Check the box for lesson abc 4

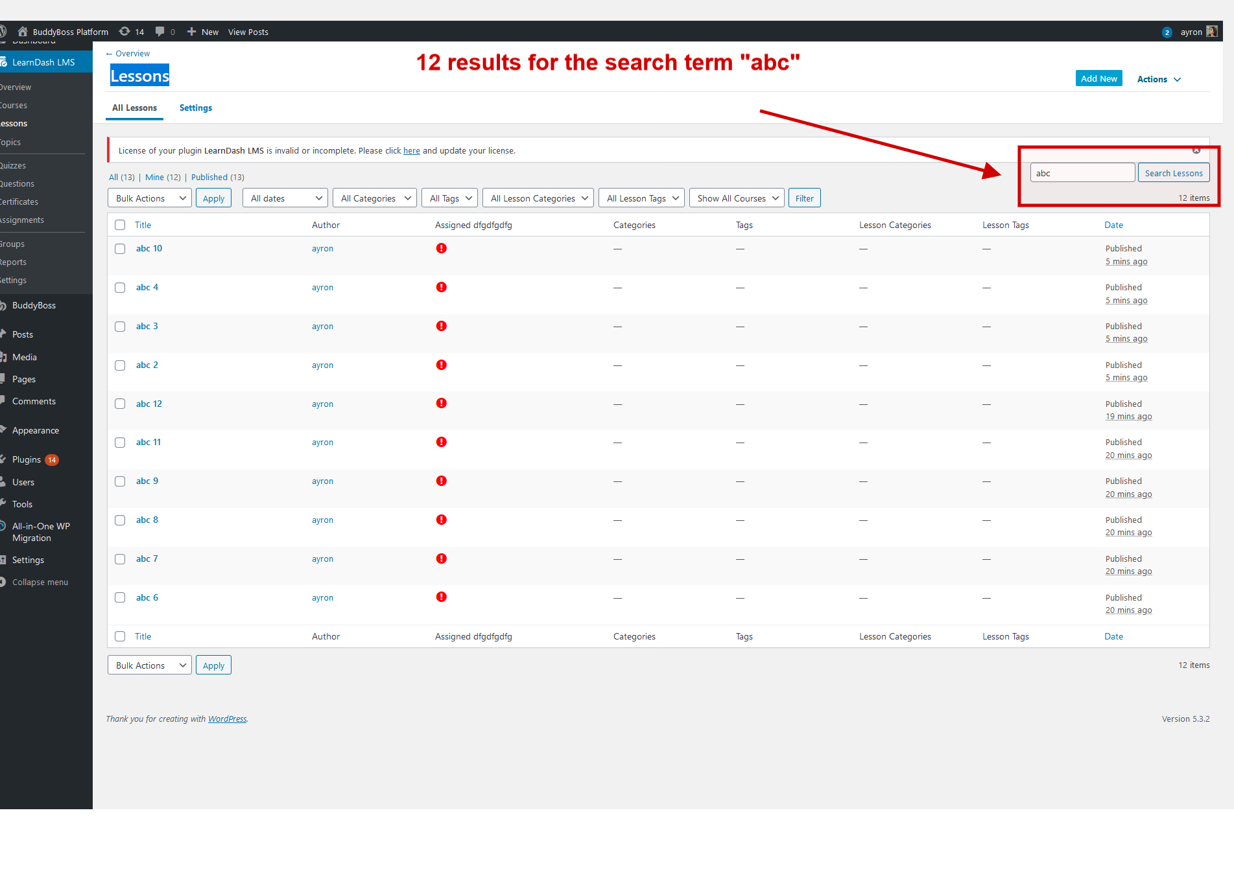[120, 288]
